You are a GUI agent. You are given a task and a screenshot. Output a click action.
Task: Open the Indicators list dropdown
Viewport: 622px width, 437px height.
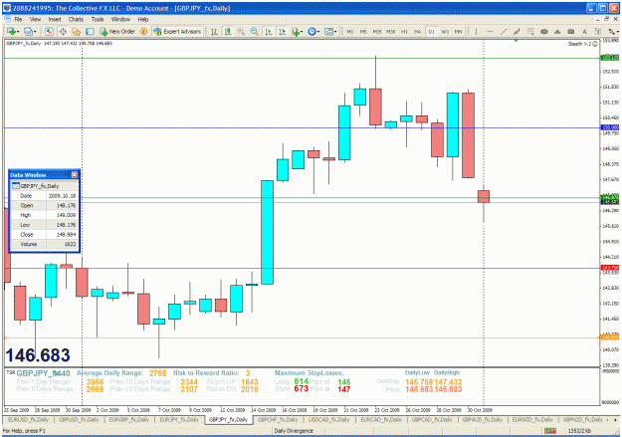[297, 31]
